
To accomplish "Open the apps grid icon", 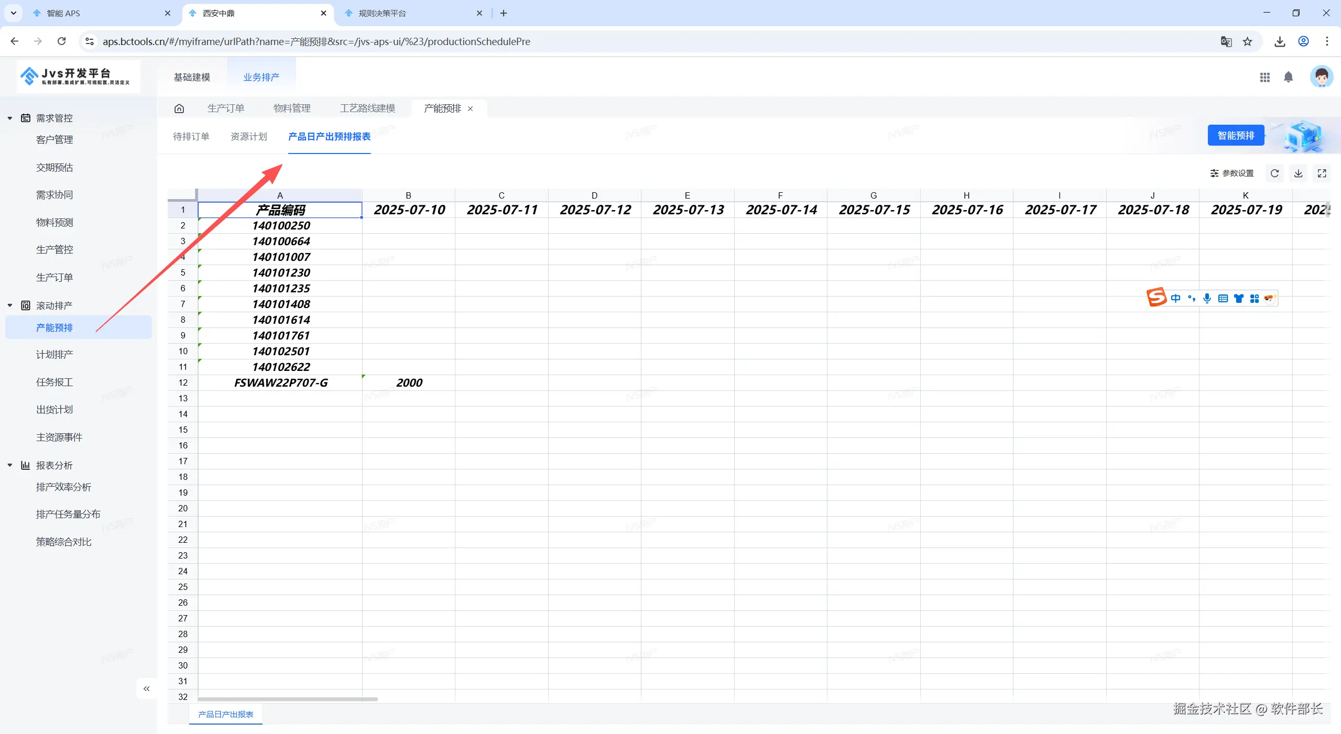I will [x=1264, y=78].
